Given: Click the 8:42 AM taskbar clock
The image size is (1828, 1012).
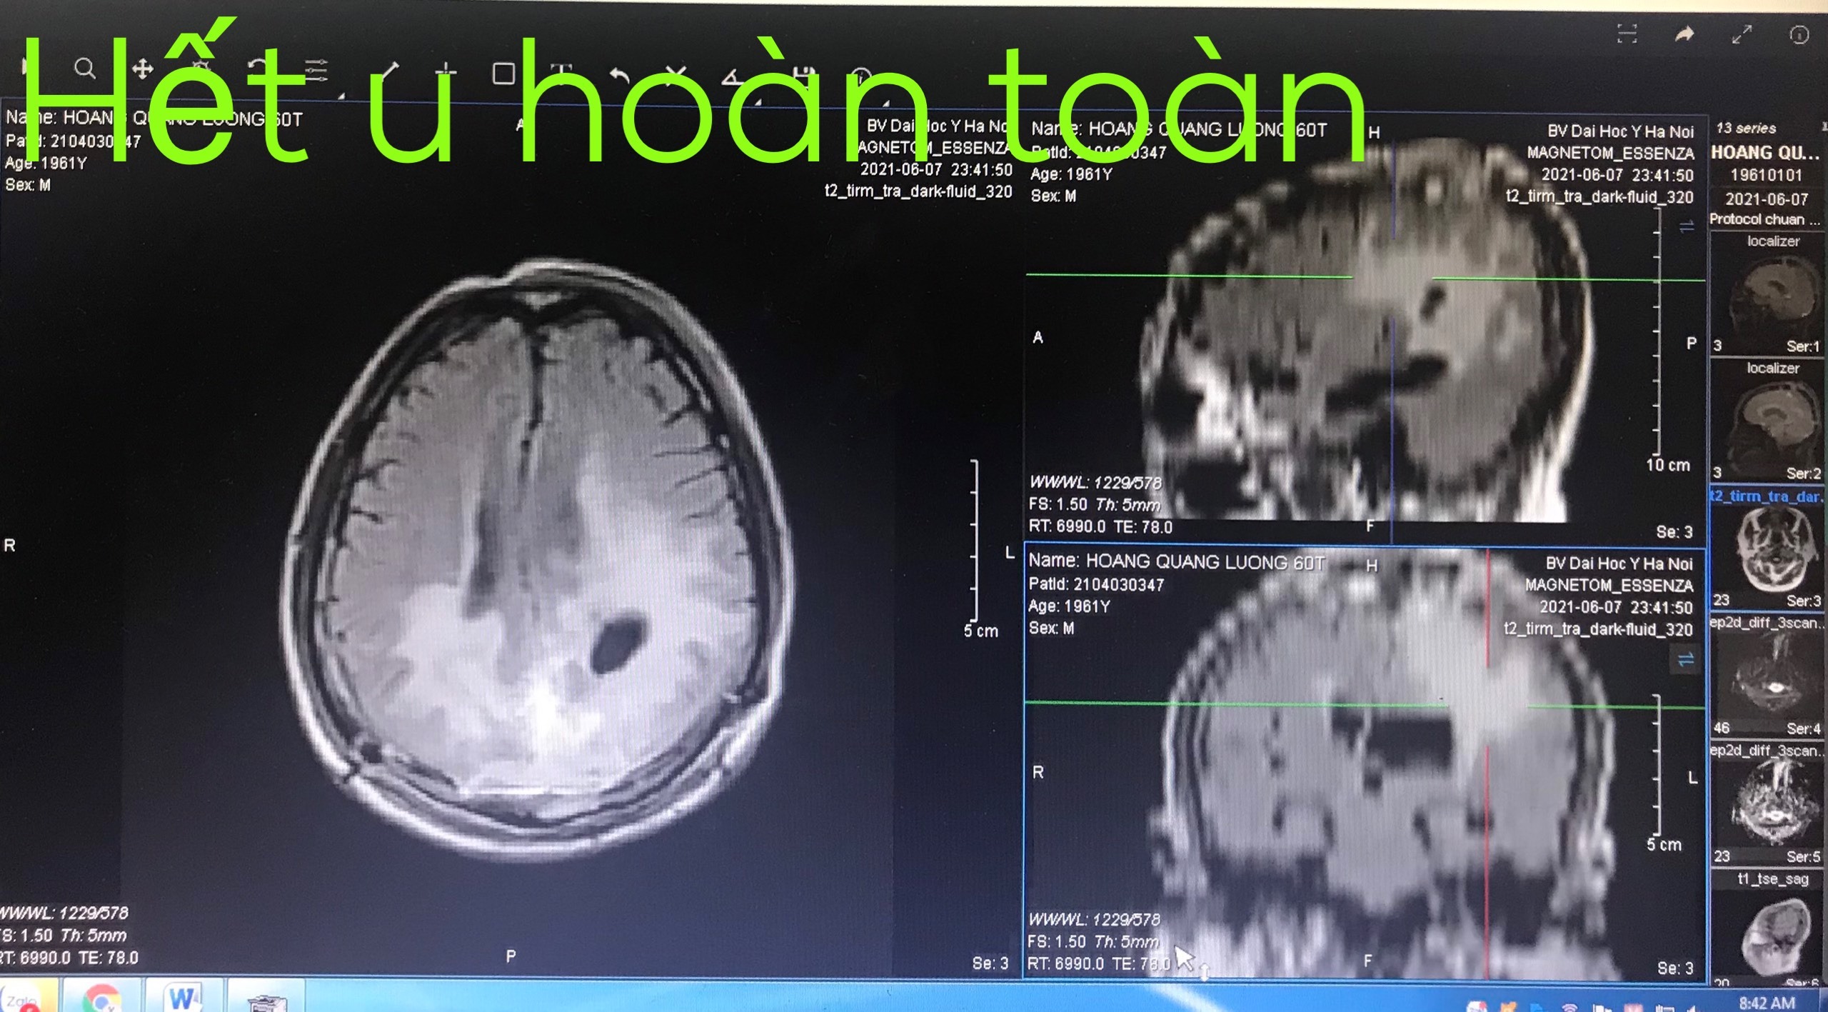Looking at the screenshot, I should pyautogui.click(x=1767, y=1003).
